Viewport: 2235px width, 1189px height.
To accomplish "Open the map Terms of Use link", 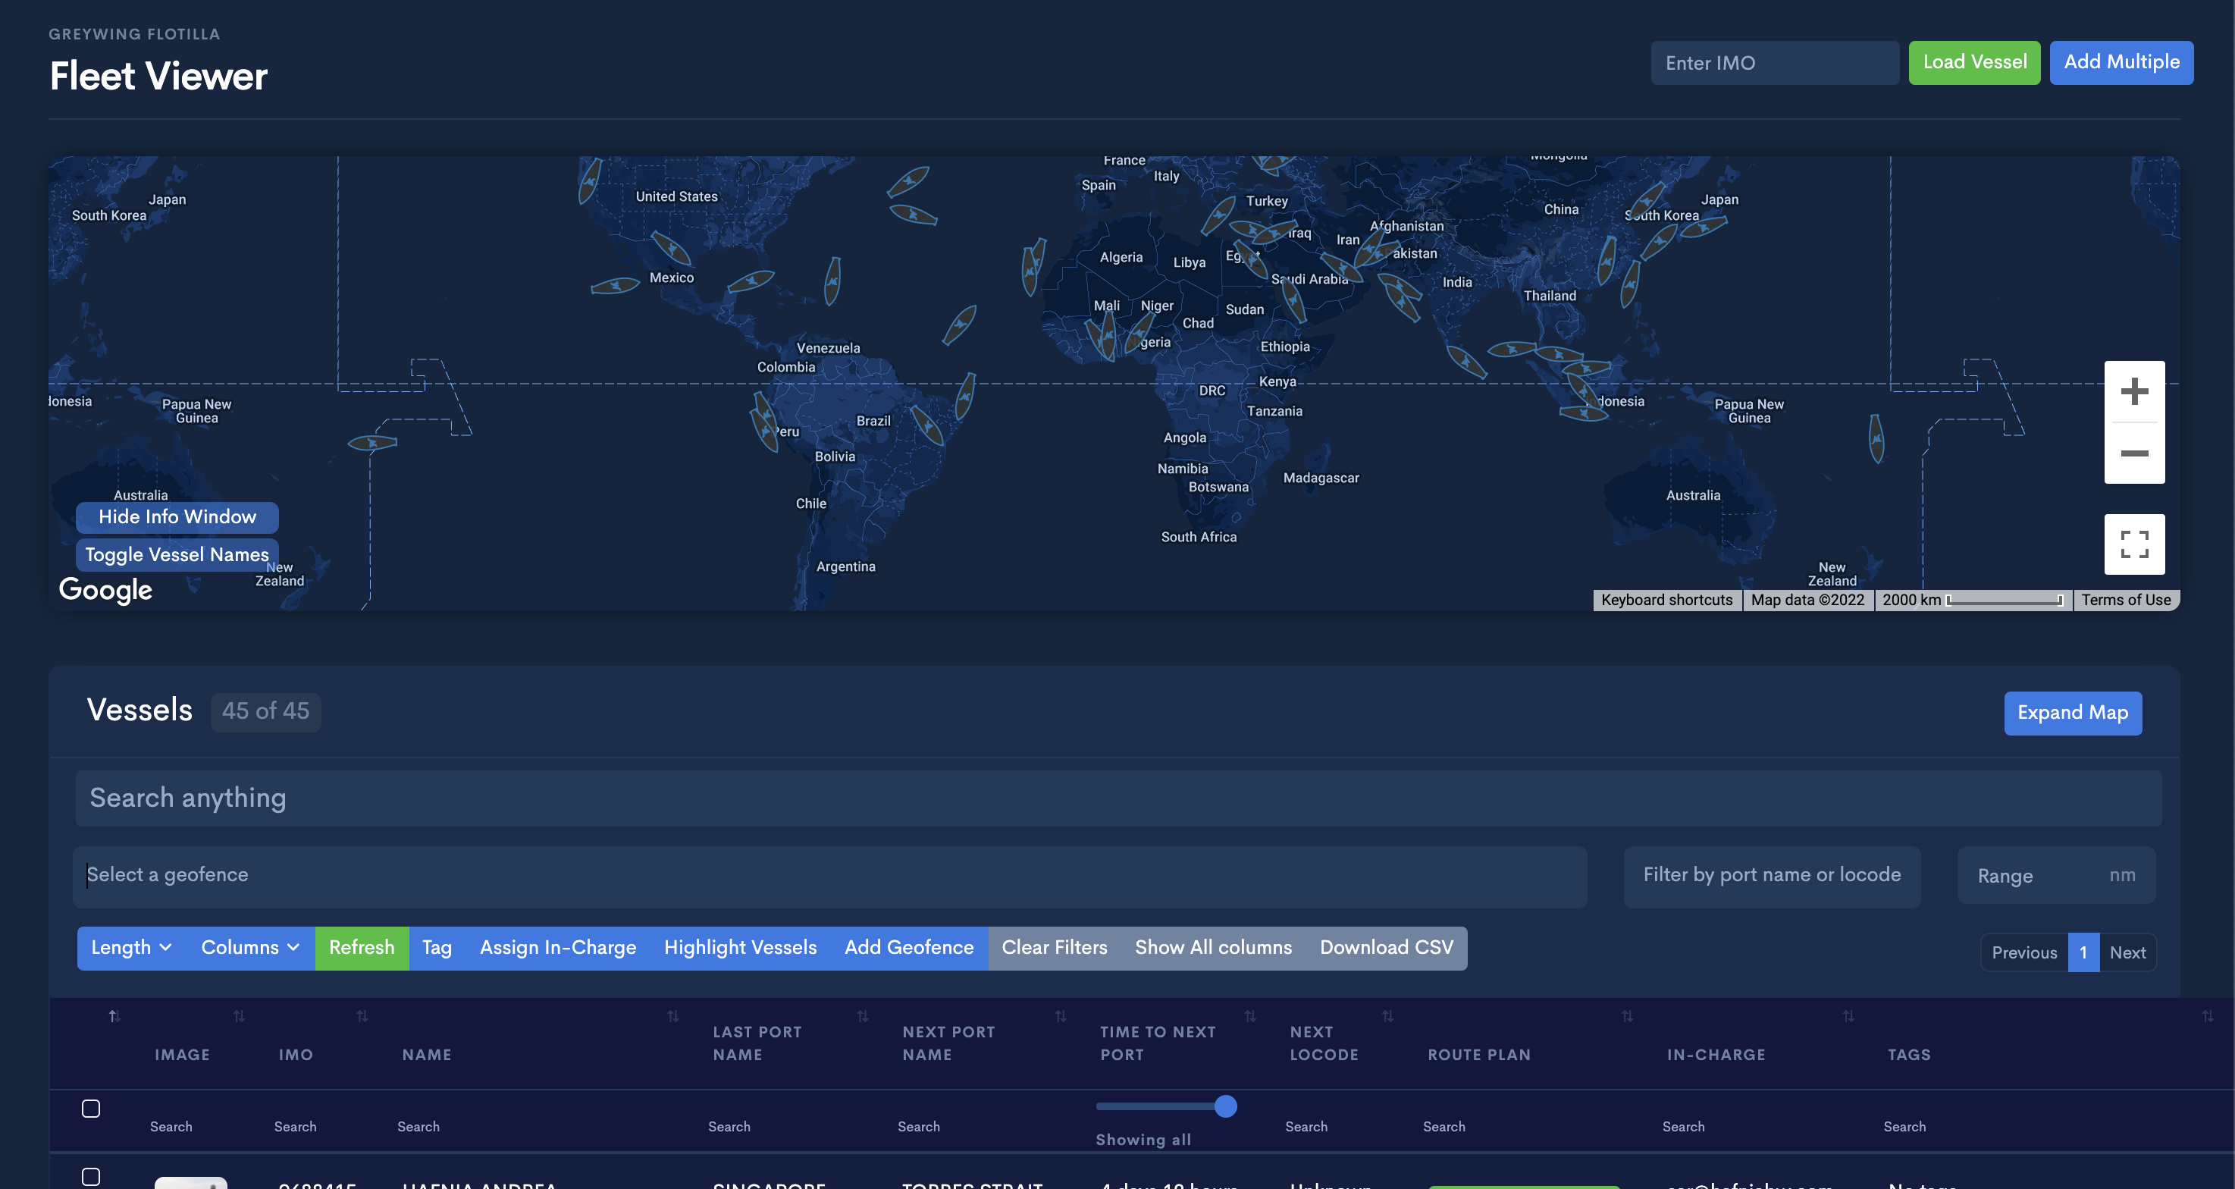I will click(2126, 600).
